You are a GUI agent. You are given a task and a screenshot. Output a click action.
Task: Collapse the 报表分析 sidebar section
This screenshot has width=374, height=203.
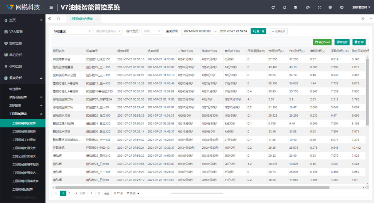pyautogui.click(x=23, y=78)
